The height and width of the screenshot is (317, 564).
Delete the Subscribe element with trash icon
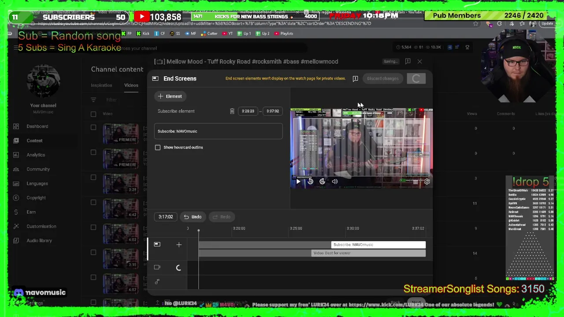[232, 111]
